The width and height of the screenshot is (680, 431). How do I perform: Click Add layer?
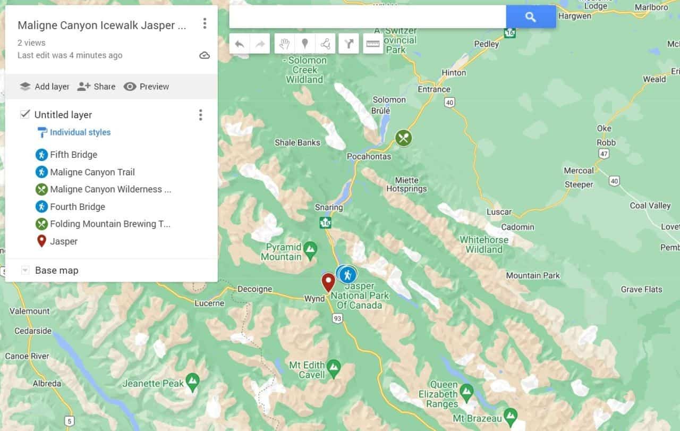45,87
